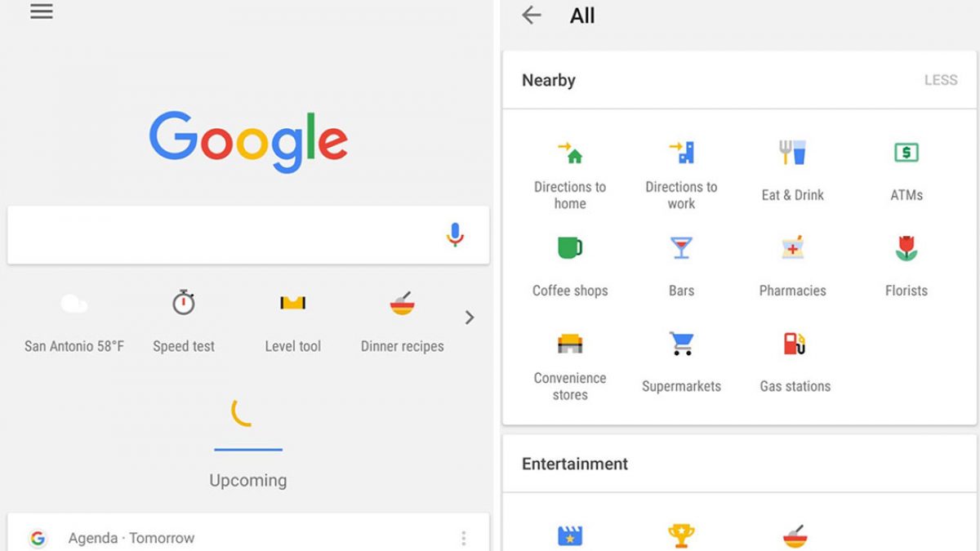
Task: Open Agenda card overflow menu
Action: coord(464,538)
